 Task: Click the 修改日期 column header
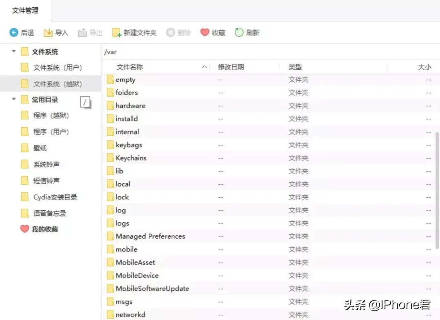(231, 67)
